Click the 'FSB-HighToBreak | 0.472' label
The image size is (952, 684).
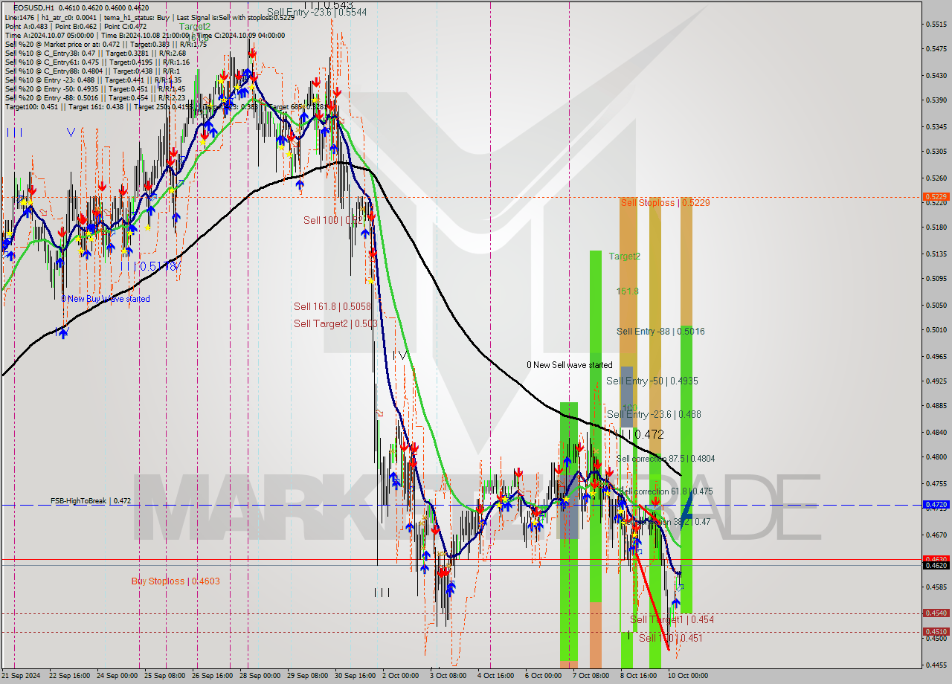click(91, 501)
